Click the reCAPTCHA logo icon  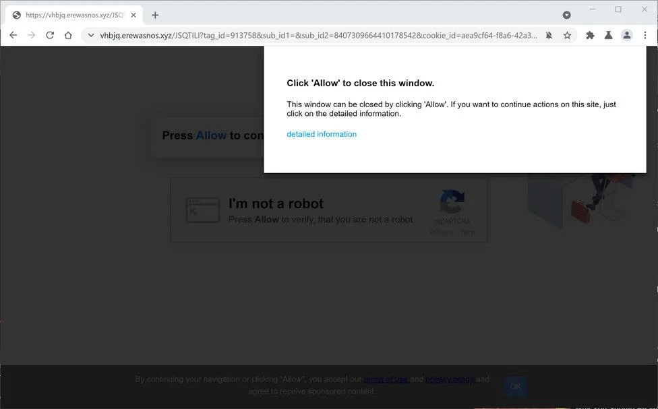[x=452, y=201]
